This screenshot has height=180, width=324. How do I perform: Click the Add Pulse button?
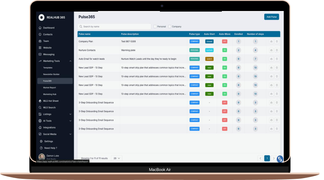pos(272,17)
